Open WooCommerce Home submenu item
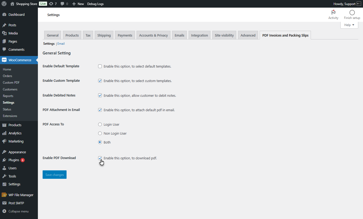This screenshot has height=219, width=363. [x=7, y=69]
